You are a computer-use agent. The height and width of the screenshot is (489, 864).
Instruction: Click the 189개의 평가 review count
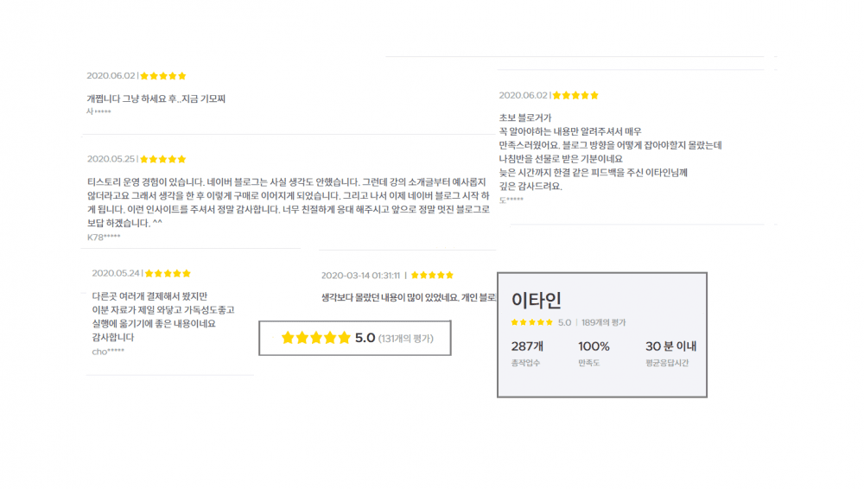click(603, 322)
